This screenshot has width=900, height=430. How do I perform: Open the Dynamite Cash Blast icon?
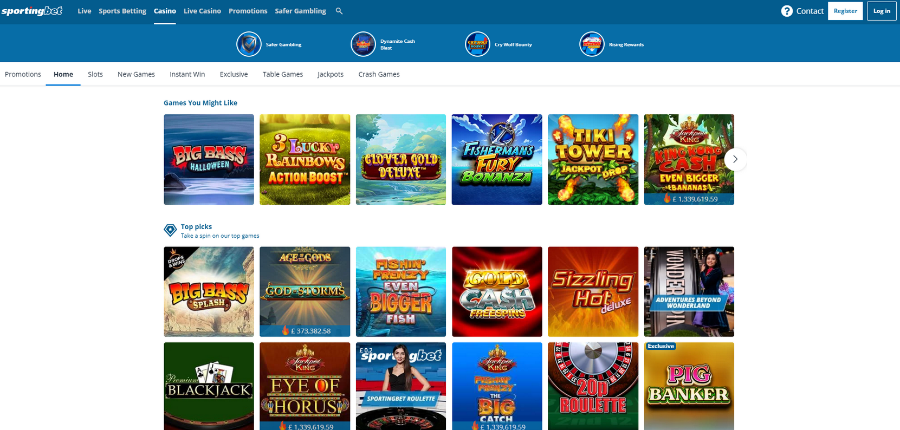pos(363,44)
